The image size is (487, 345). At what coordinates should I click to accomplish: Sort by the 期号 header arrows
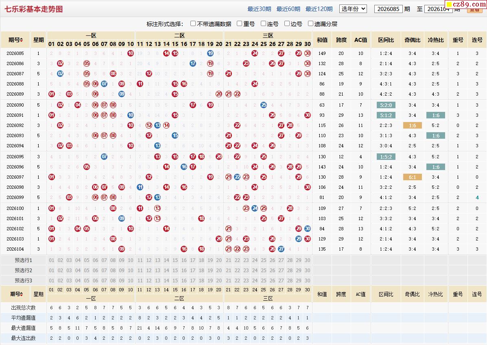coord(22,40)
